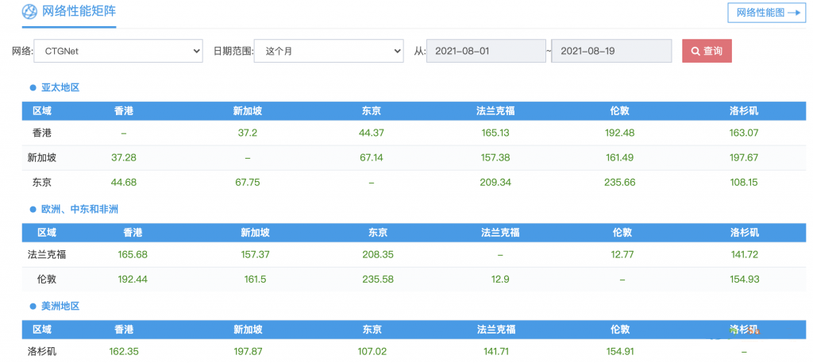This screenshot has height=363, width=813.
Task: Click the blue bullet beside 亚太地区
Action: click(33, 88)
